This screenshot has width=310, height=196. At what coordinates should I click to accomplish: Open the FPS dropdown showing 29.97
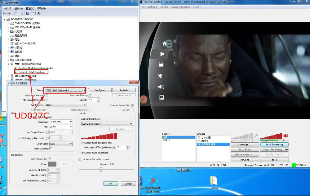point(61,127)
